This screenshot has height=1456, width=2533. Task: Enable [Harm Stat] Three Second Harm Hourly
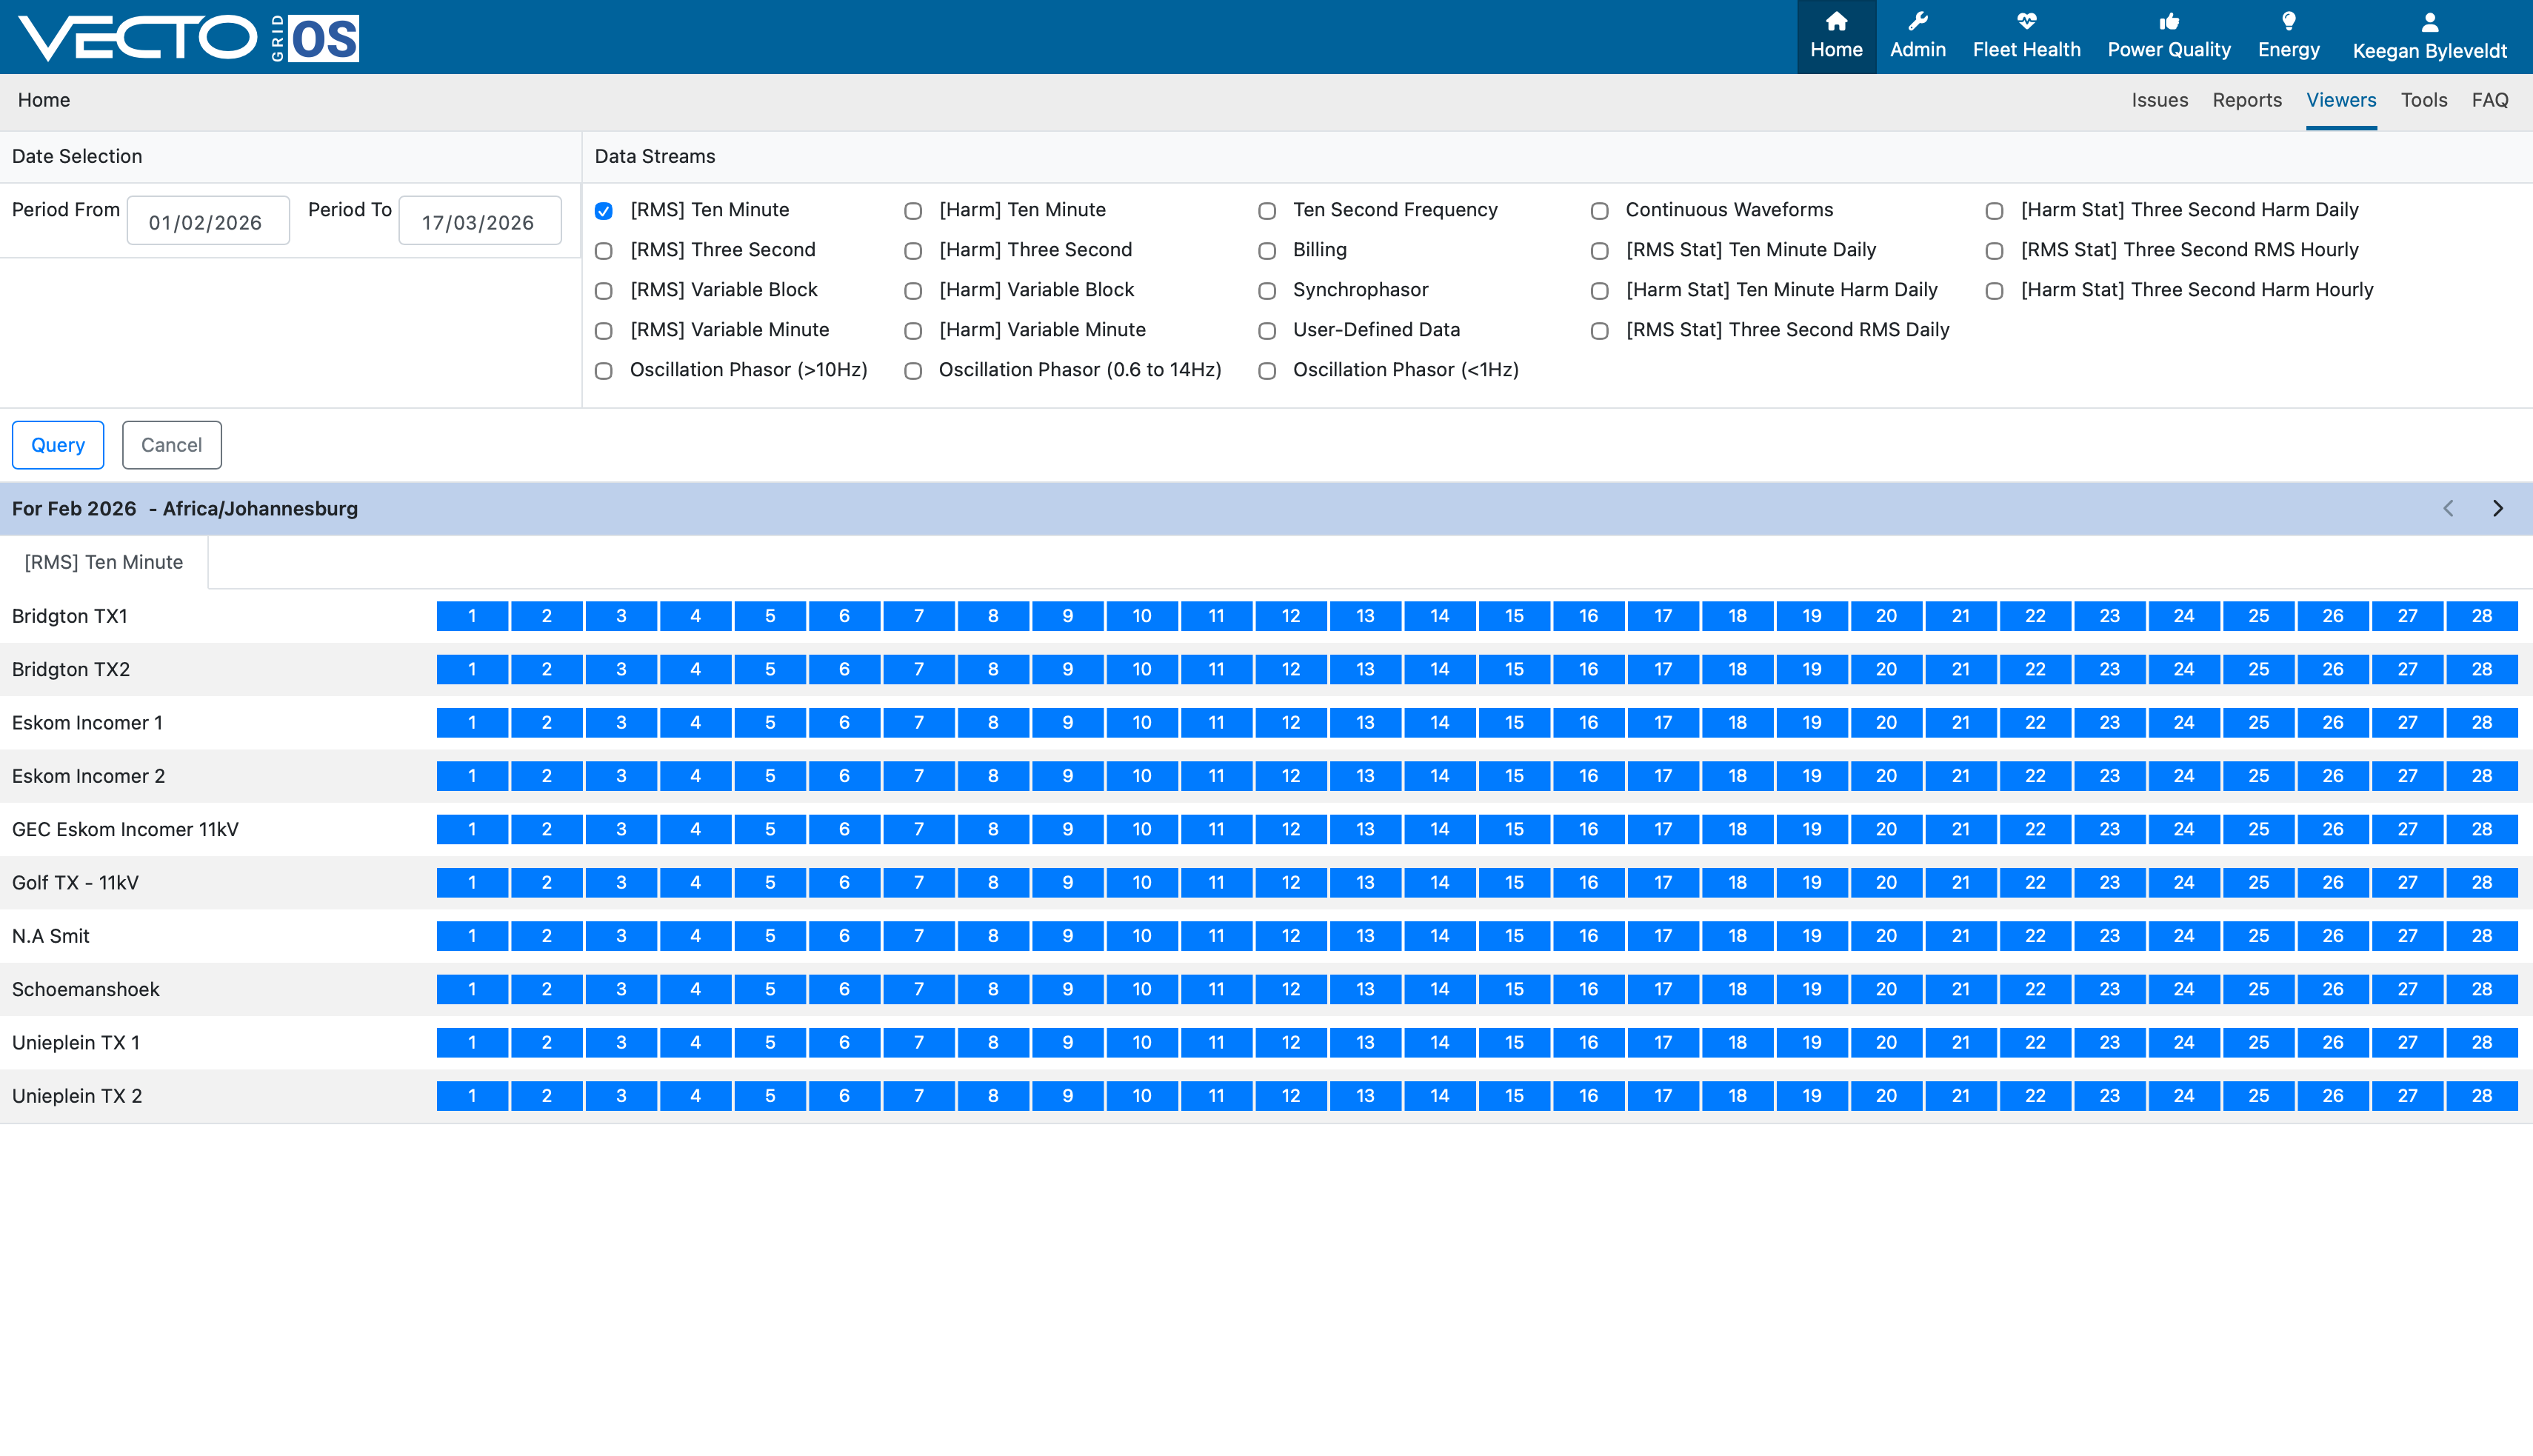[x=1994, y=291]
